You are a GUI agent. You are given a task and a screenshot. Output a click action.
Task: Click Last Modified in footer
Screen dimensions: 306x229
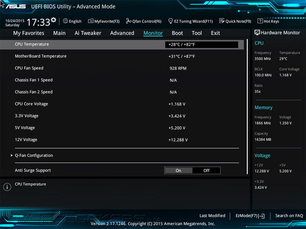coord(212,215)
